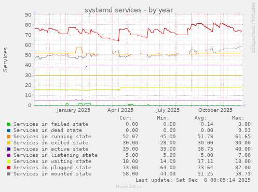Click the 'Min:' column header
The width and height of the screenshot is (258, 192).
point(163,118)
